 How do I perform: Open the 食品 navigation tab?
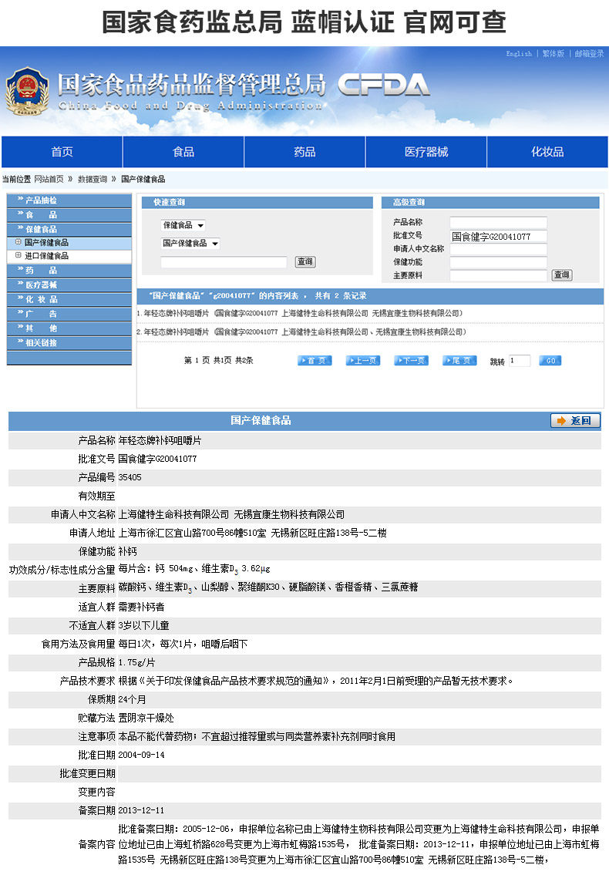click(183, 152)
